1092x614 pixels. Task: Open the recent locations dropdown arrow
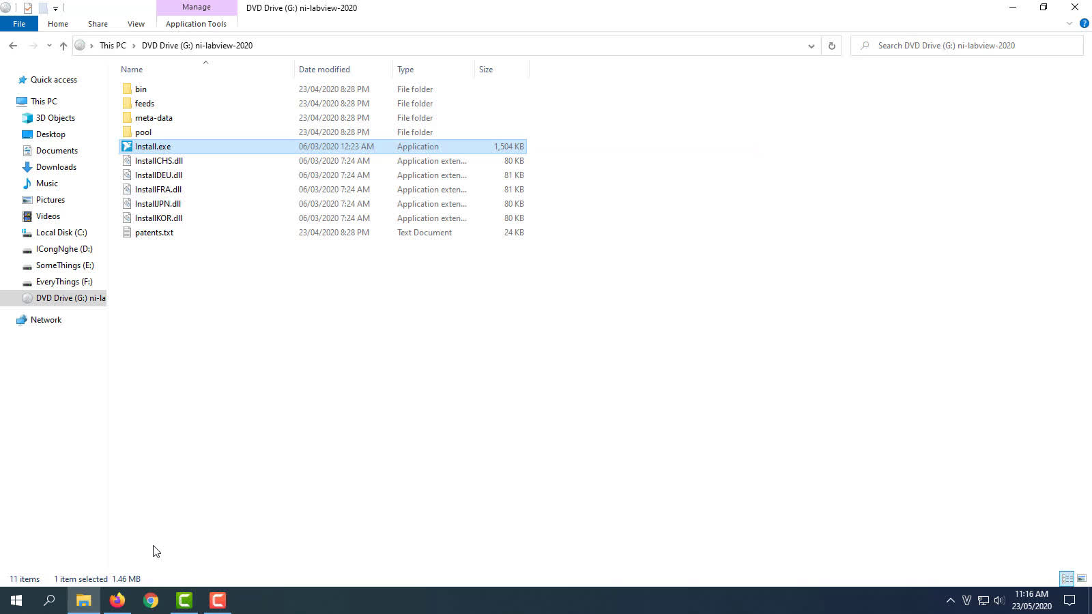(x=49, y=46)
